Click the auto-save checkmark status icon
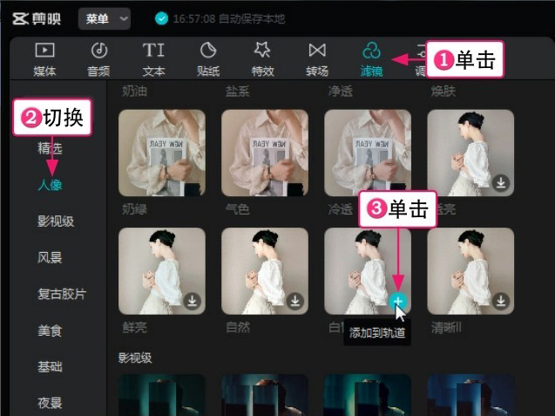The image size is (555, 416). click(x=161, y=18)
